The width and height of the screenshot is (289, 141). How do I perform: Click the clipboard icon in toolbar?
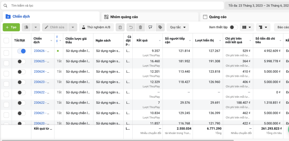(120, 27)
